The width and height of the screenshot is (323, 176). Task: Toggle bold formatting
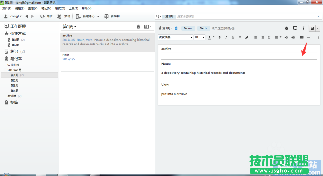coord(220,37)
